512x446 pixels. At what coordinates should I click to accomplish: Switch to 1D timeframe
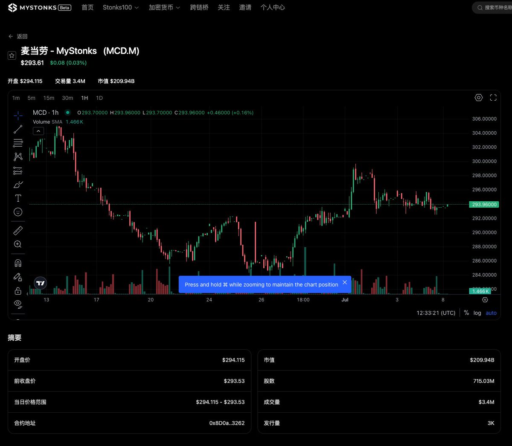coord(99,98)
